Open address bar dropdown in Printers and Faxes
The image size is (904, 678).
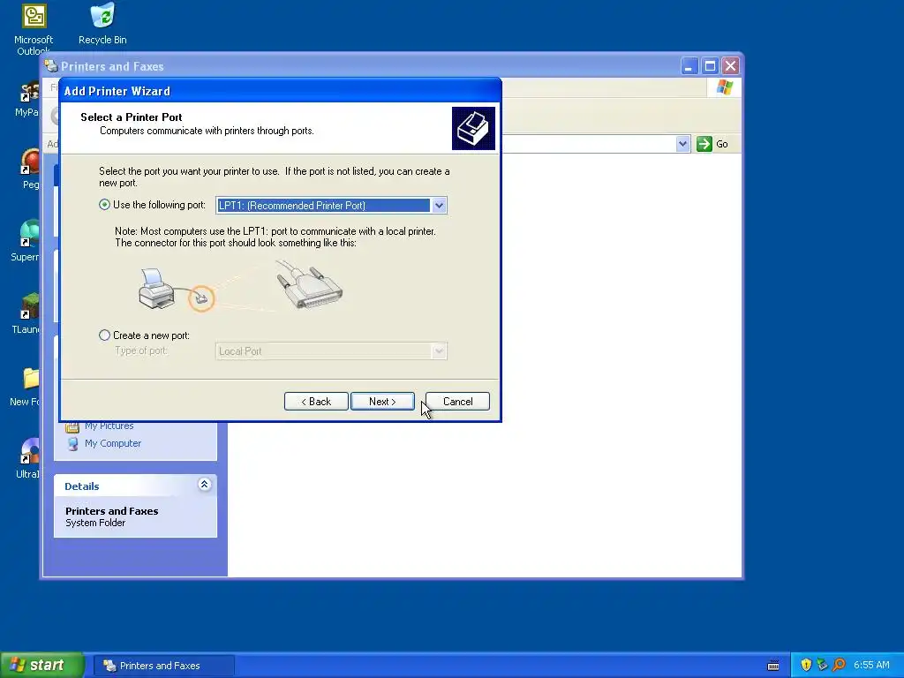click(x=682, y=144)
